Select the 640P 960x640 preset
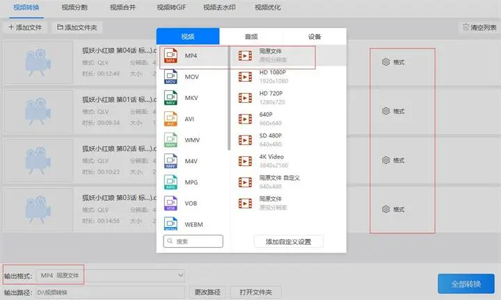501x300 pixels. pyautogui.click(x=288, y=119)
